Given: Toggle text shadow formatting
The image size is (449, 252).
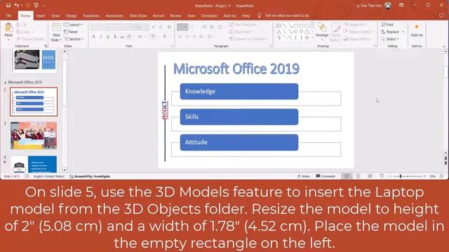Looking at the screenshot, I should tap(115, 36).
